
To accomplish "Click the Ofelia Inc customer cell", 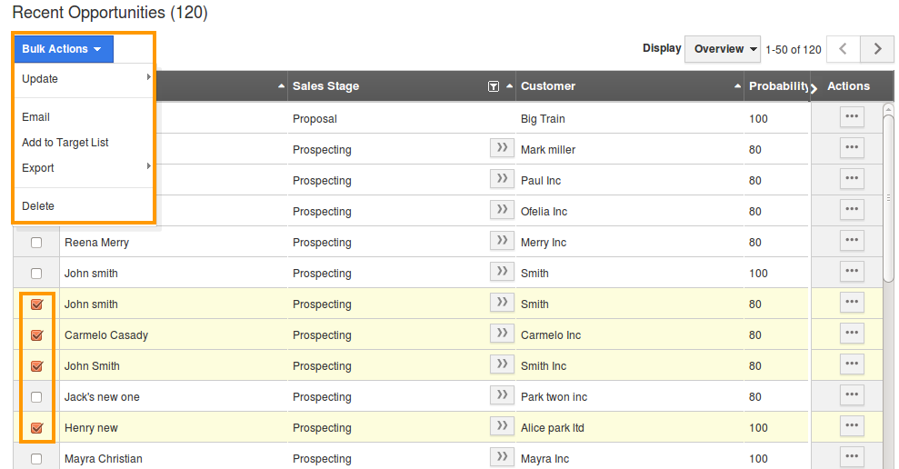I will 544,212.
